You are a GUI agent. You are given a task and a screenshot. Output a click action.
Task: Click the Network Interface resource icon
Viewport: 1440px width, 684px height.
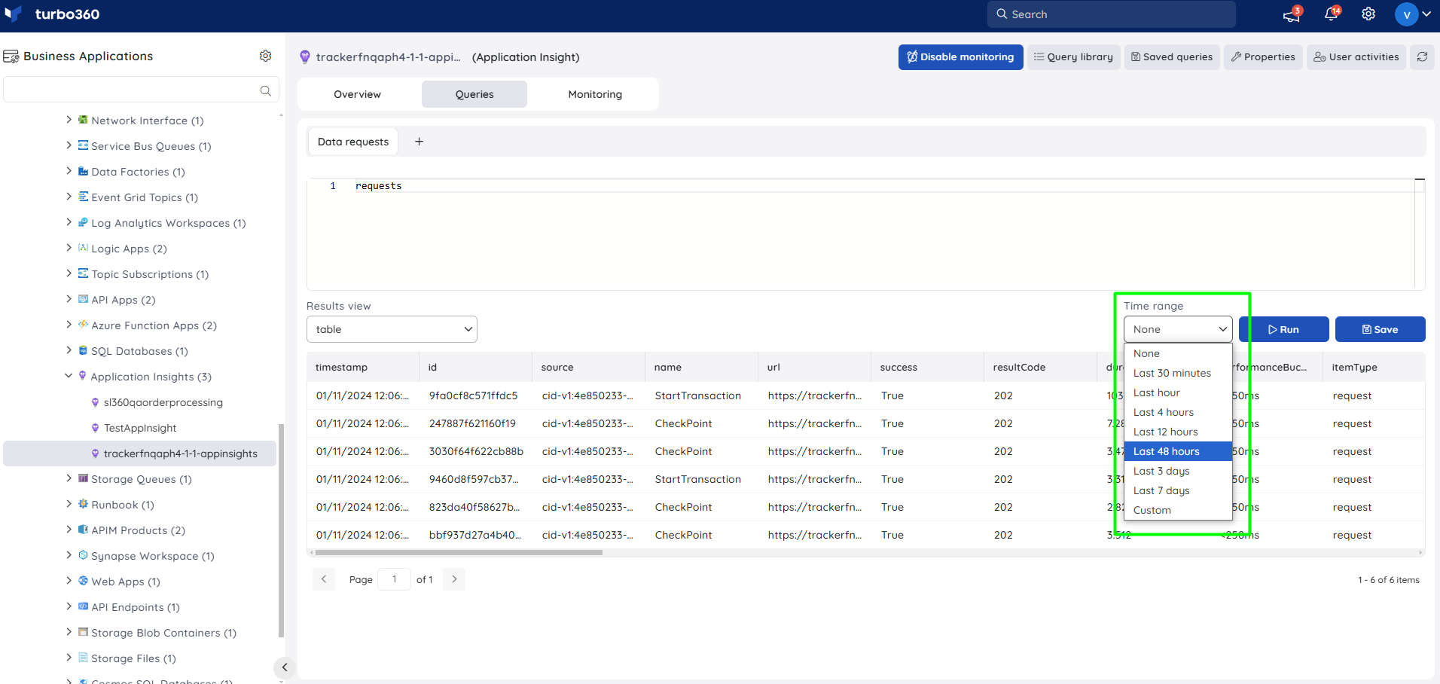pos(83,120)
